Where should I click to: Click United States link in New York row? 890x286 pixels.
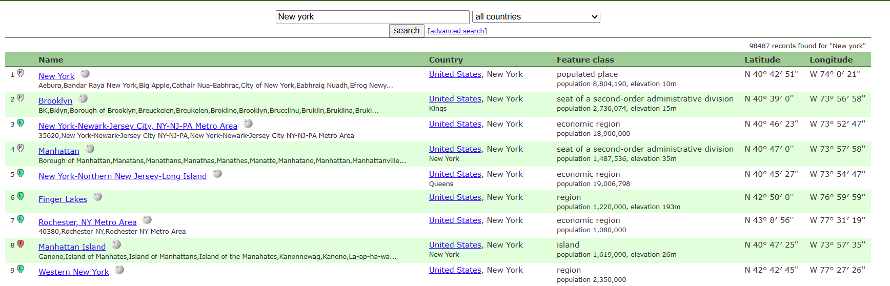pos(455,74)
